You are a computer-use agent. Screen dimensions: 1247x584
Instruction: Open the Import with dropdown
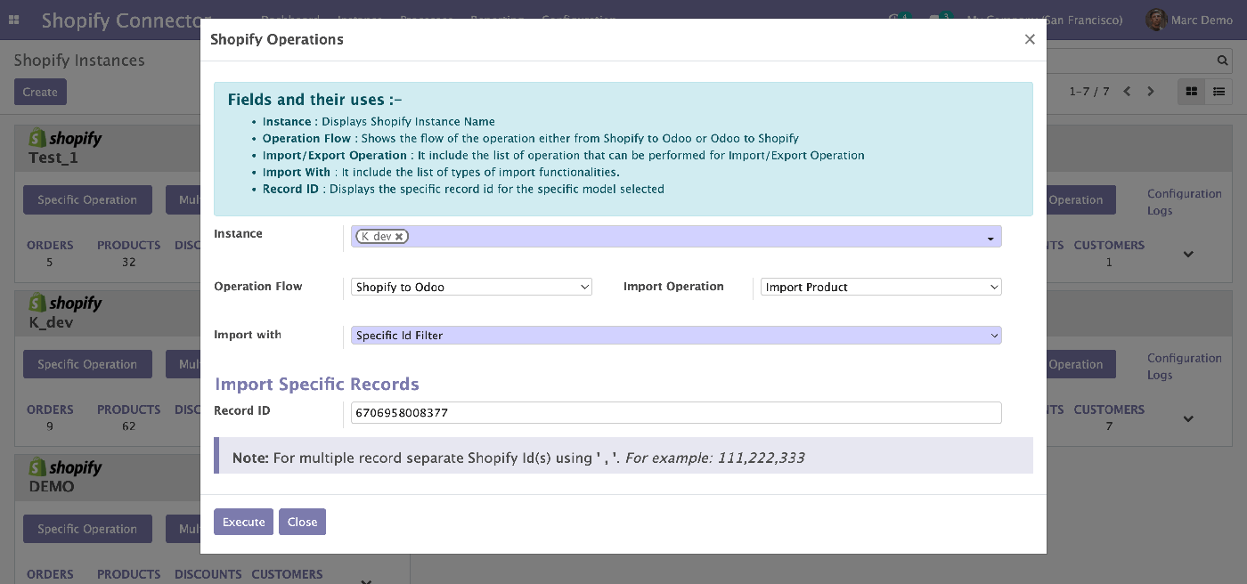pyautogui.click(x=676, y=335)
